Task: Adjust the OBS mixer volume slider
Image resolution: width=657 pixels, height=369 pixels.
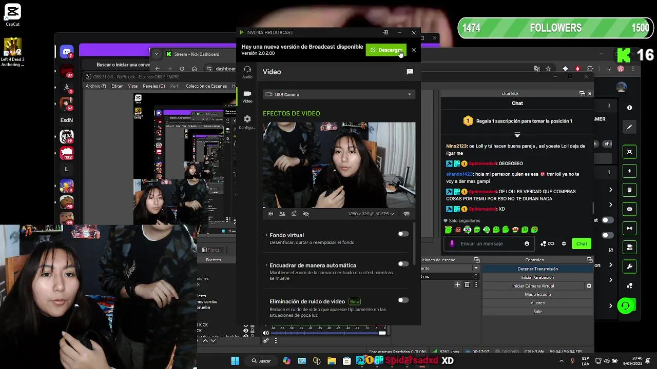Action: point(328,333)
